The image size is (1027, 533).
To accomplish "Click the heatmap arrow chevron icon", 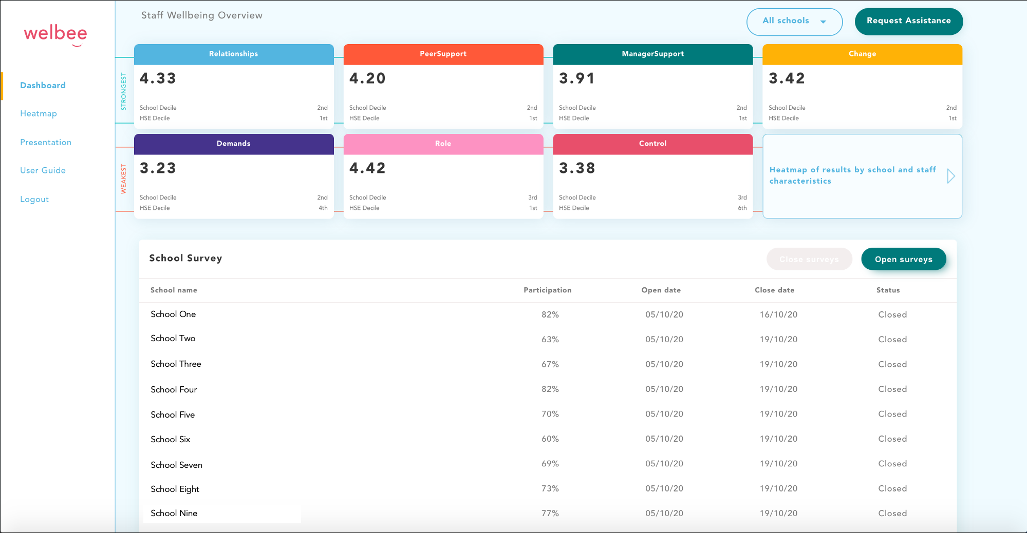I will pyautogui.click(x=951, y=176).
